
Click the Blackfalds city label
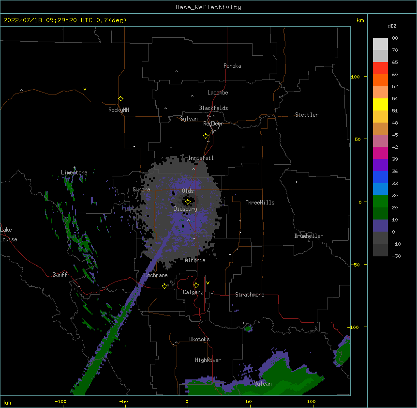click(x=213, y=108)
